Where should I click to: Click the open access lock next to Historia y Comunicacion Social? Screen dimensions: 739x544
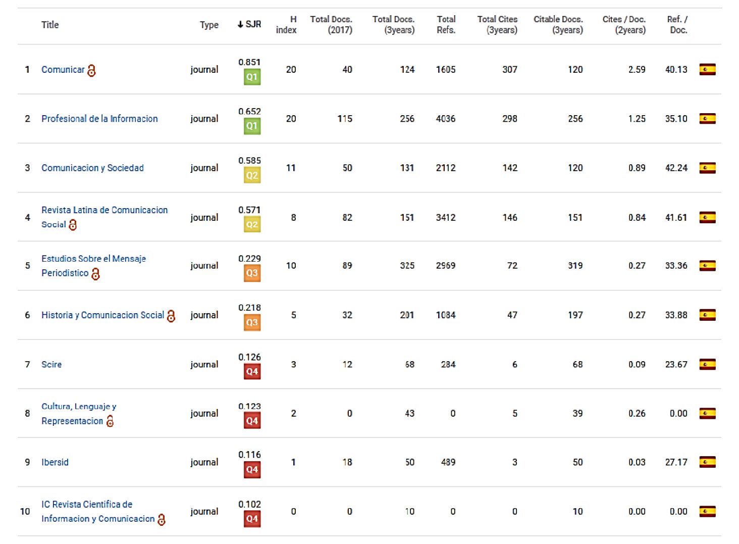click(x=171, y=316)
